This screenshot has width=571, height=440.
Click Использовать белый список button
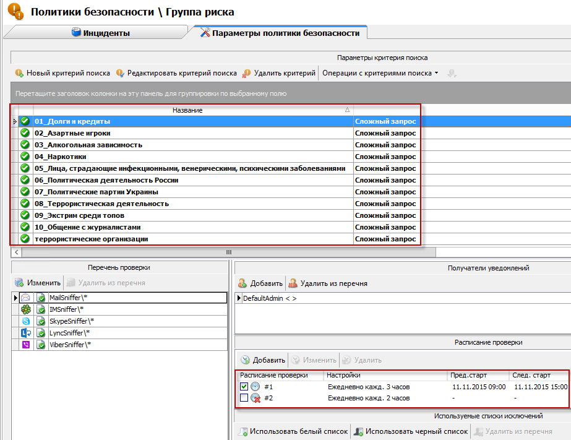pyautogui.click(x=293, y=431)
